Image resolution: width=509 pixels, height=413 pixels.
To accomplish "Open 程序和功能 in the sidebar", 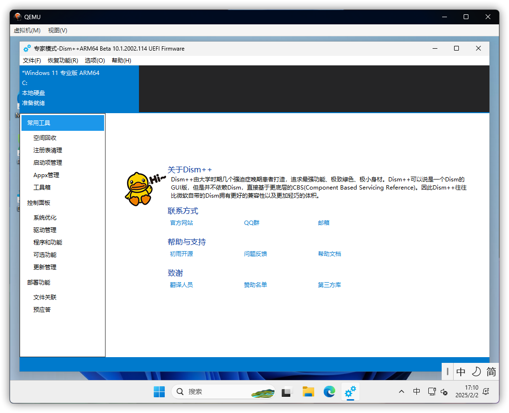I will 47,242.
